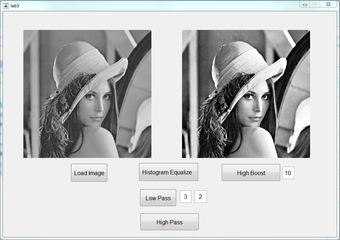The height and width of the screenshot is (240, 340).
Task: Run the High Boost filter
Action: coord(251,173)
